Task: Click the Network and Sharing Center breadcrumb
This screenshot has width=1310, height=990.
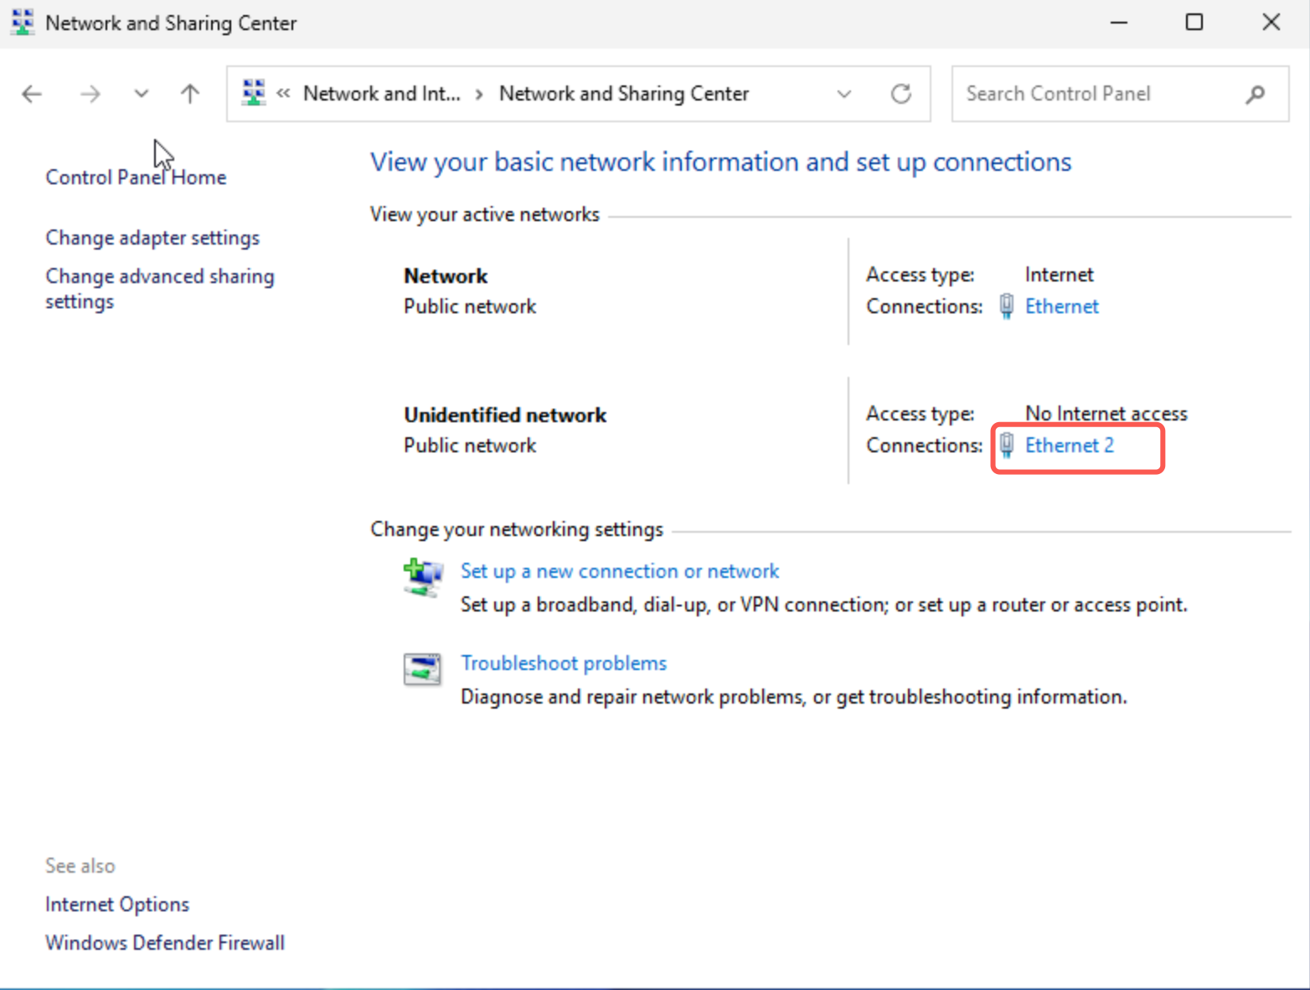Action: click(x=624, y=94)
